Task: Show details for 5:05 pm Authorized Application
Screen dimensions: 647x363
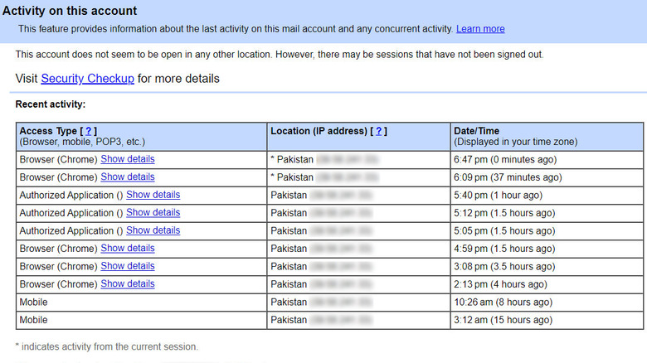Action: tap(153, 230)
